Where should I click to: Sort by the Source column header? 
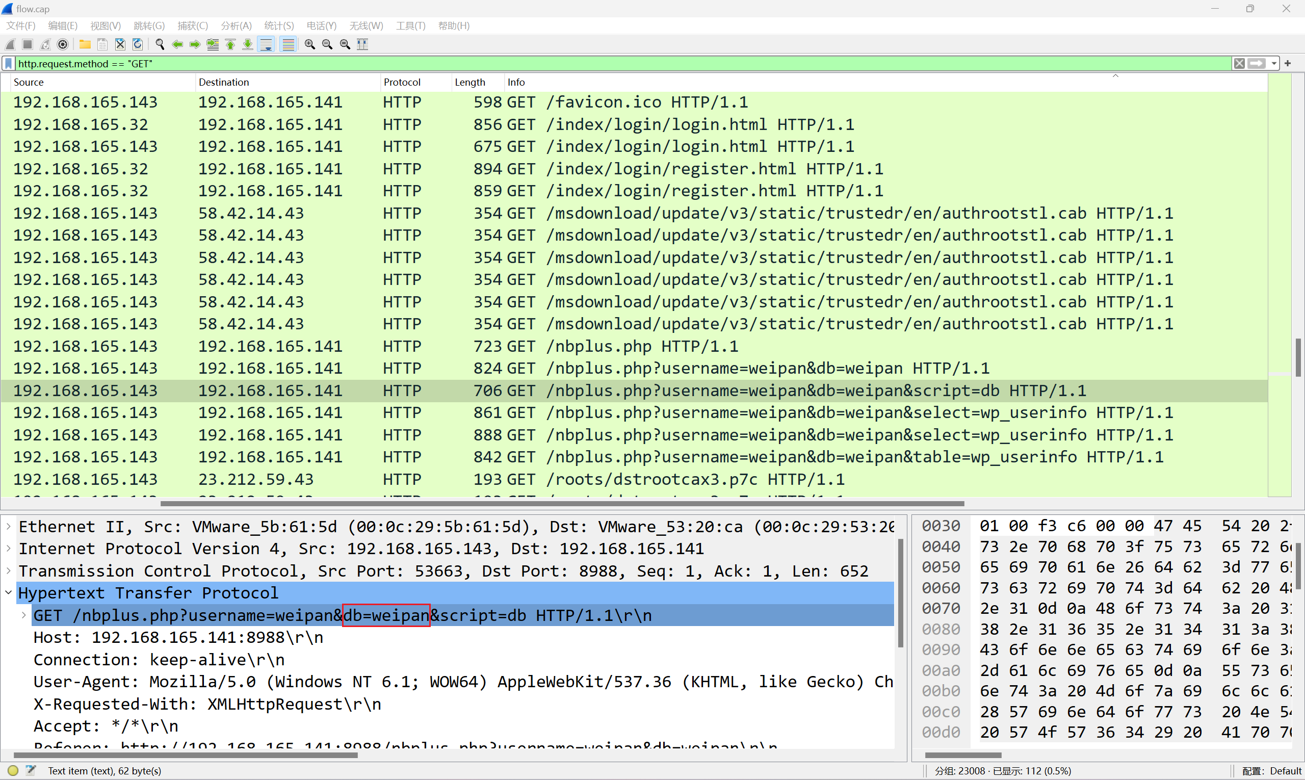click(x=102, y=82)
